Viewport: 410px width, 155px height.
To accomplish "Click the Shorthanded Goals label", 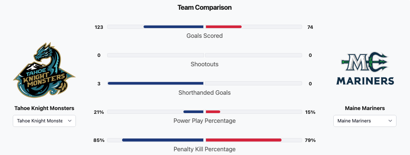I will pyautogui.click(x=204, y=92).
